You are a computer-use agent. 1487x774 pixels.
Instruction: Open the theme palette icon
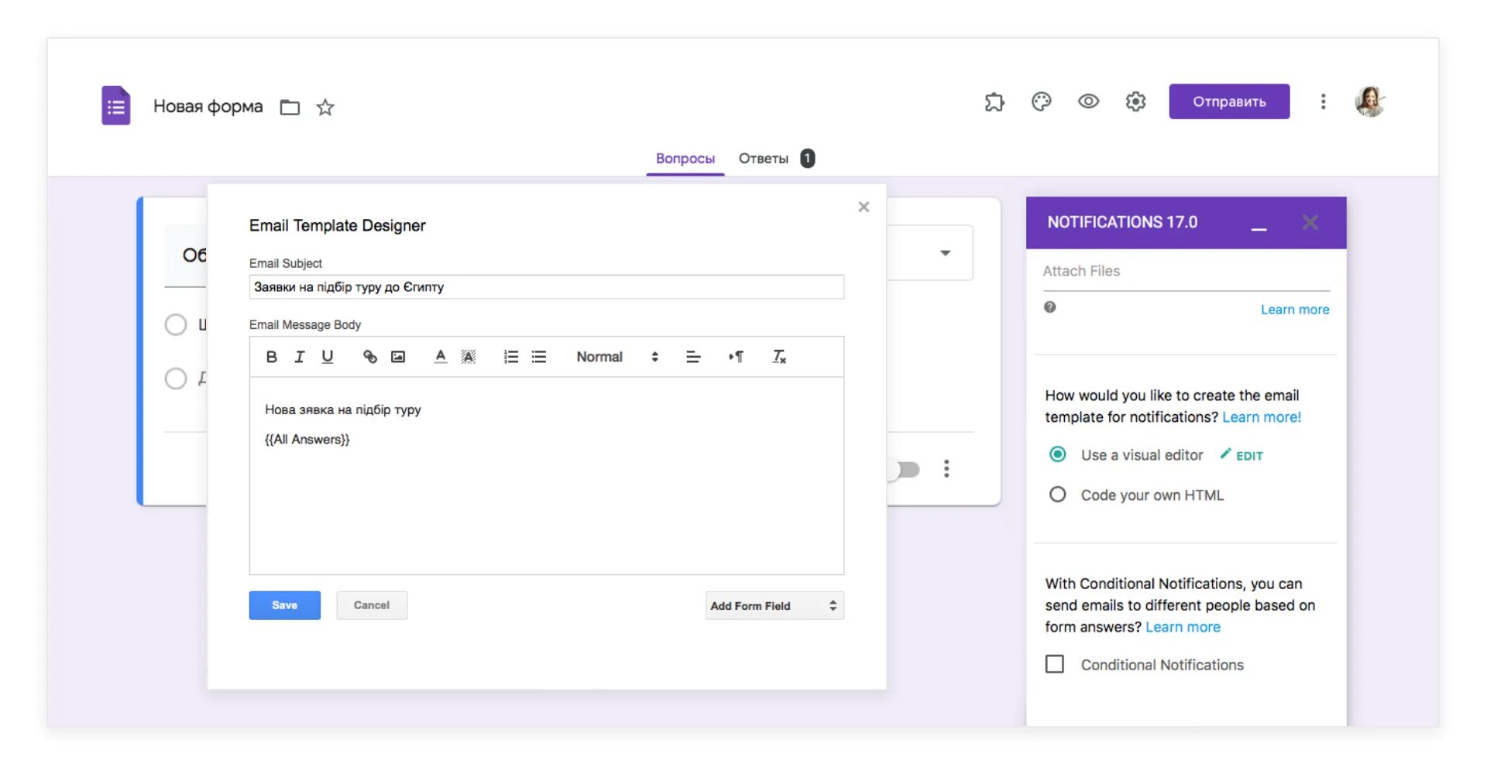1042,101
